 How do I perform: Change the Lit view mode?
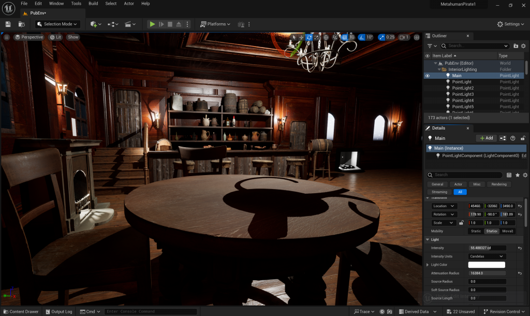coord(55,37)
